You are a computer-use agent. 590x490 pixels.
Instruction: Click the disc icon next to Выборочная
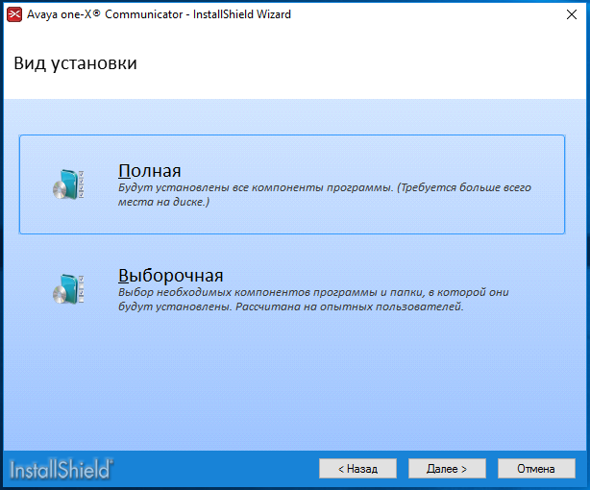[x=68, y=289]
